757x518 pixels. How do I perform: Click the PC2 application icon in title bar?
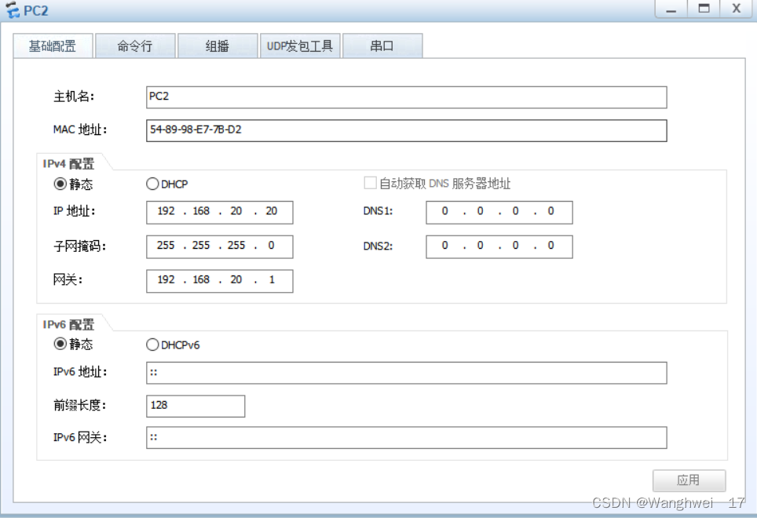pyautogui.click(x=13, y=10)
